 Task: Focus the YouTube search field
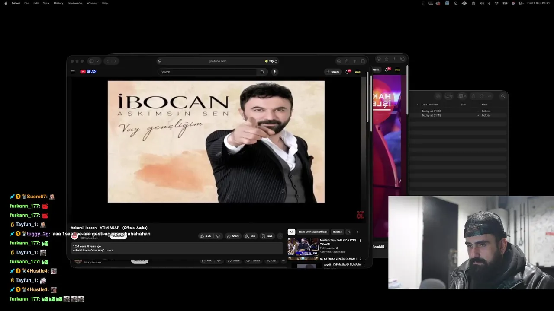click(207, 72)
